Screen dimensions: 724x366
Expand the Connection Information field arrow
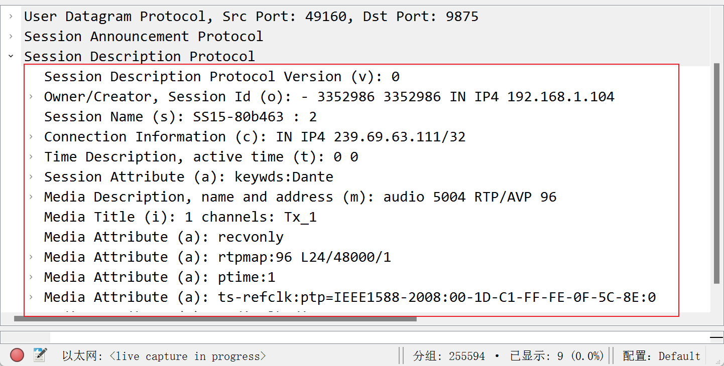click(31, 137)
